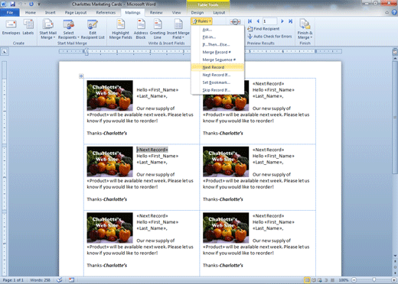Screen dimensions: 398x284
Task: Click the Undo icon
Action: pyautogui.click(x=20, y=4)
